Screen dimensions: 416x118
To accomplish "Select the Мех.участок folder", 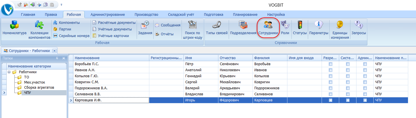I will tap(35, 82).
